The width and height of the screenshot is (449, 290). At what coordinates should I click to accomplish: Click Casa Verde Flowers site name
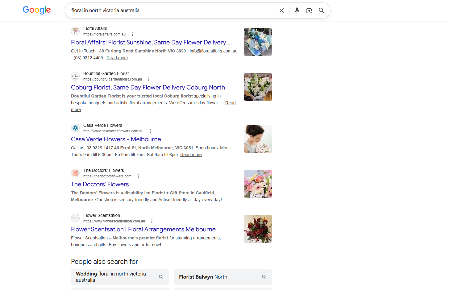103,125
